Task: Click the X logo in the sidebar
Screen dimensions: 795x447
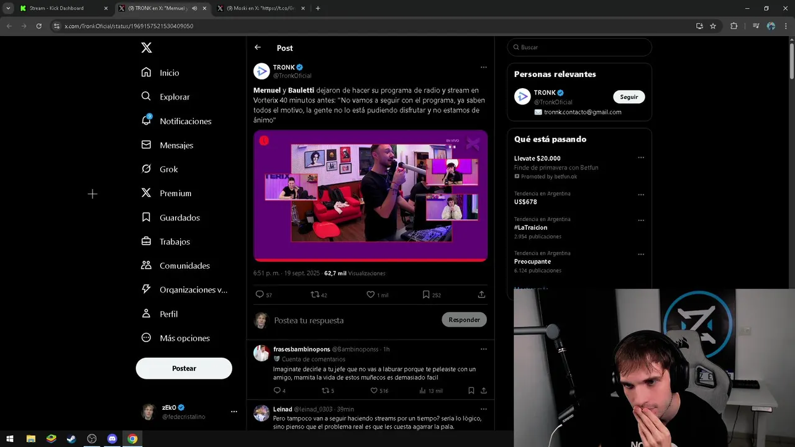Action: (146, 48)
